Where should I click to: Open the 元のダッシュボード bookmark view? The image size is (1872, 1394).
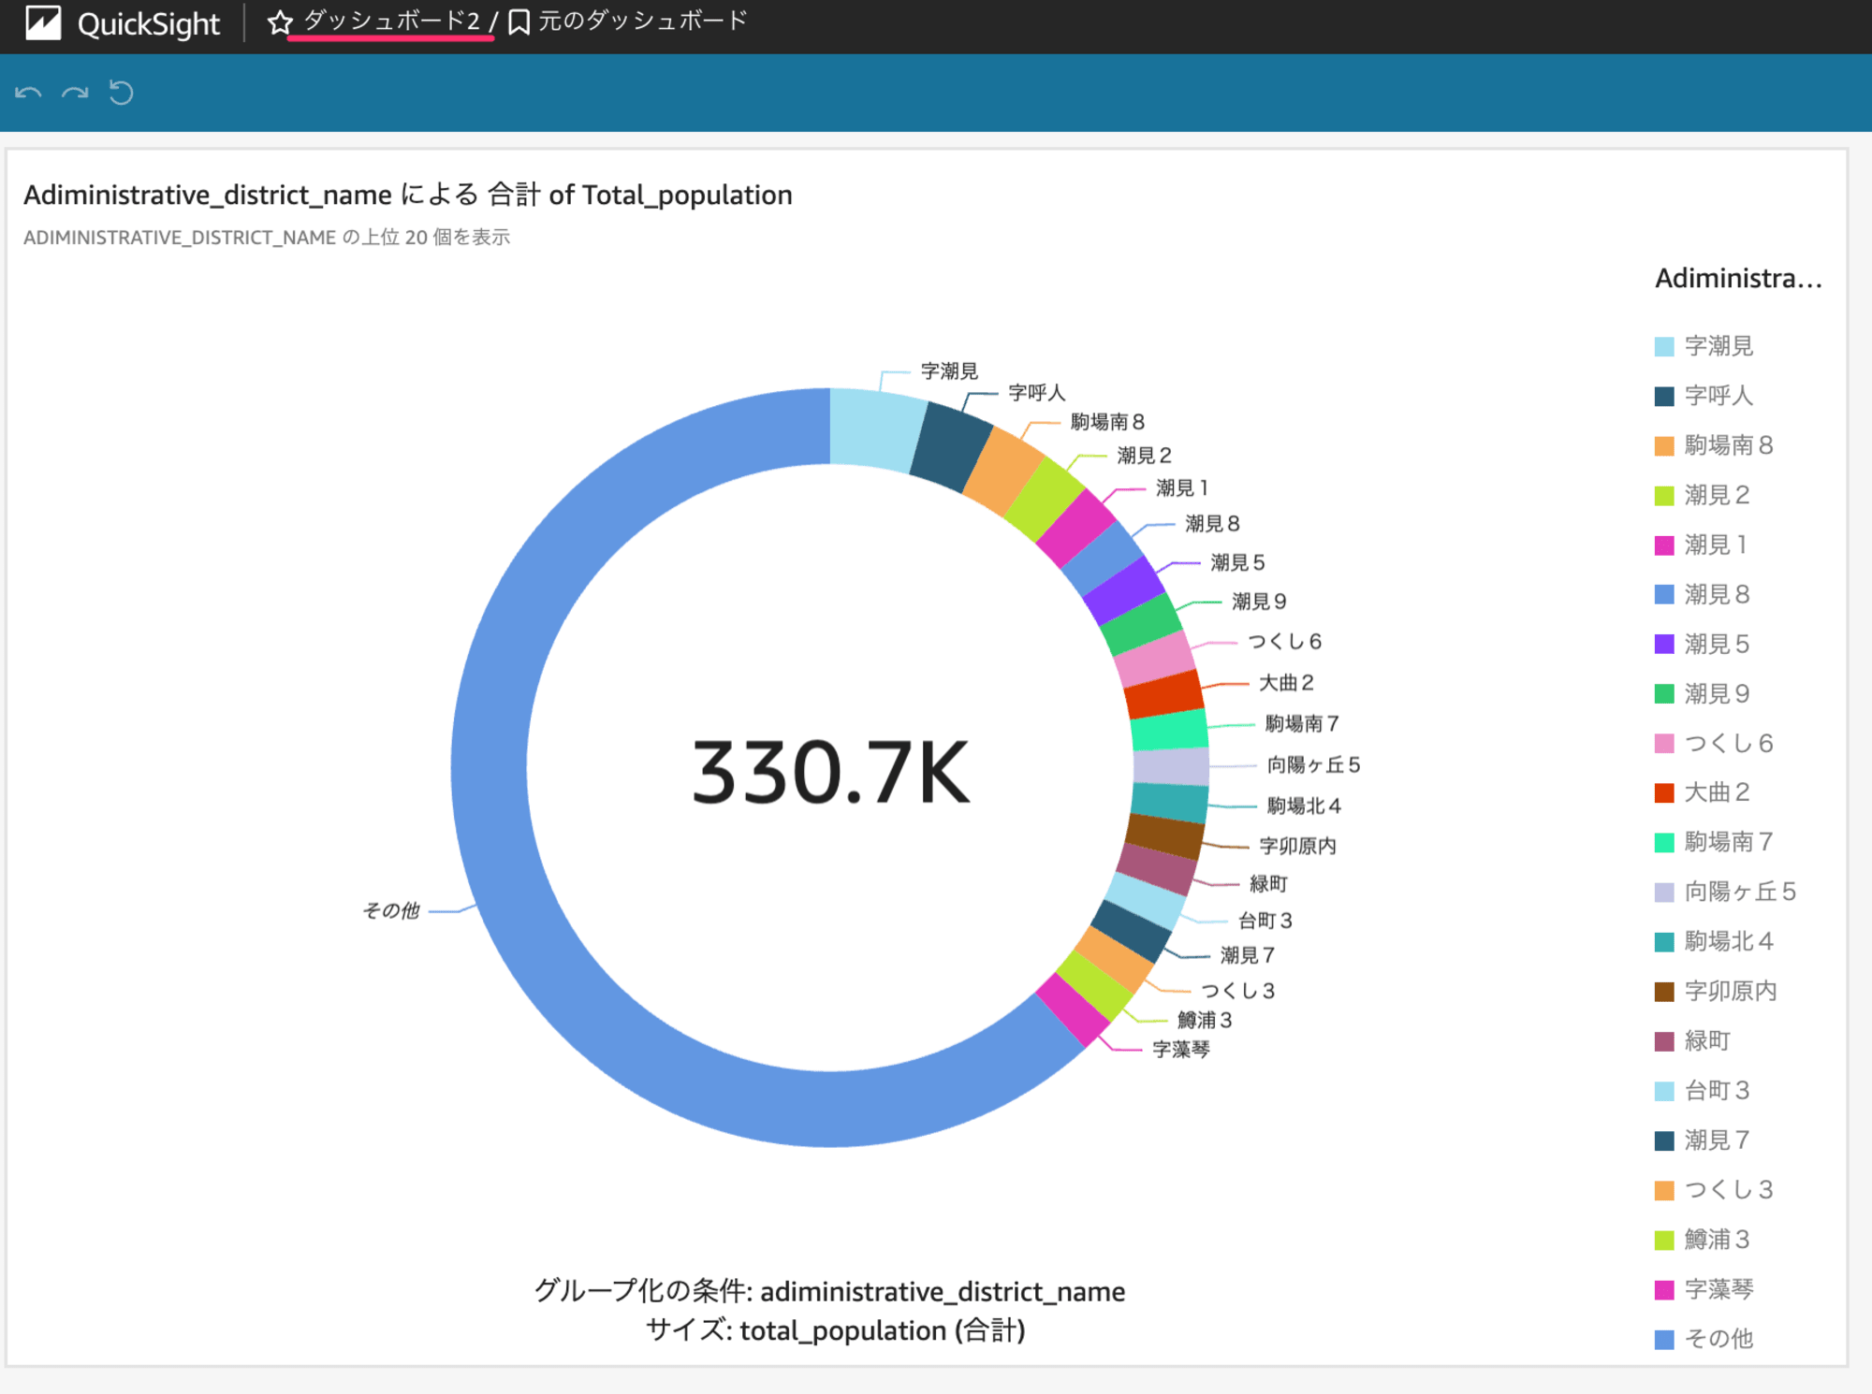[643, 22]
